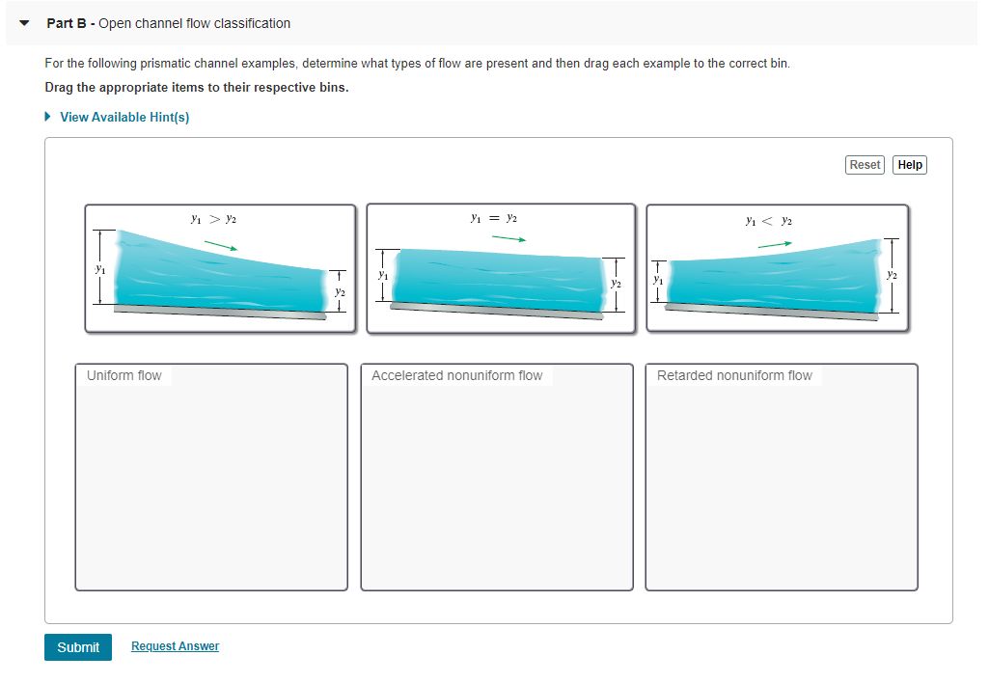989x683 pixels.
Task: Click the Reset button
Action: 864,164
